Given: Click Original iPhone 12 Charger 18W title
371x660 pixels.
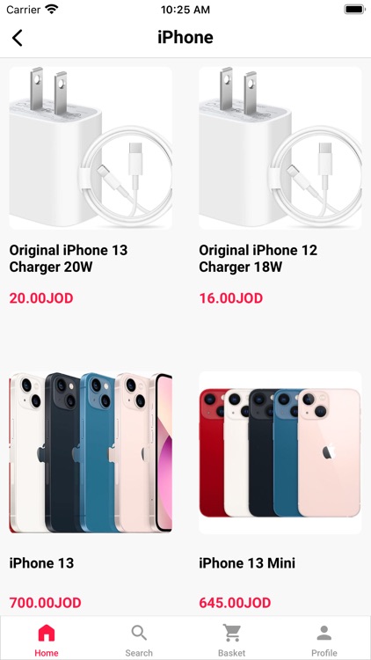Looking at the screenshot, I should point(258,259).
